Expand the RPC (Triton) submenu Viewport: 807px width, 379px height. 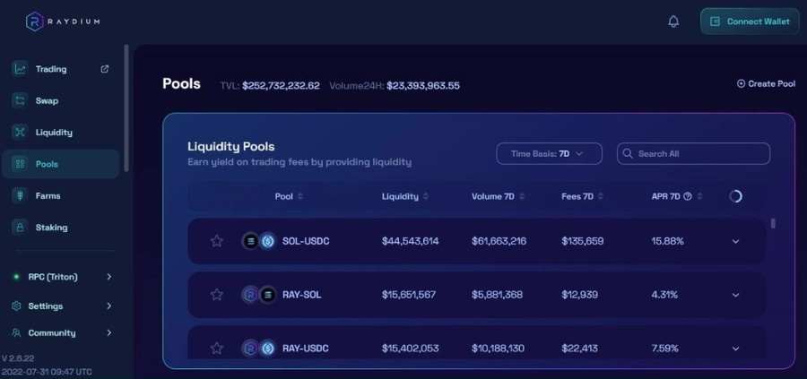62,277
